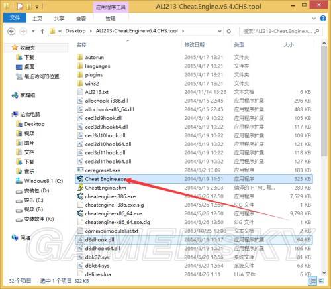Select cheatengine-x86_64.exe icon
This screenshot has width=331, height=289.
(80, 213)
